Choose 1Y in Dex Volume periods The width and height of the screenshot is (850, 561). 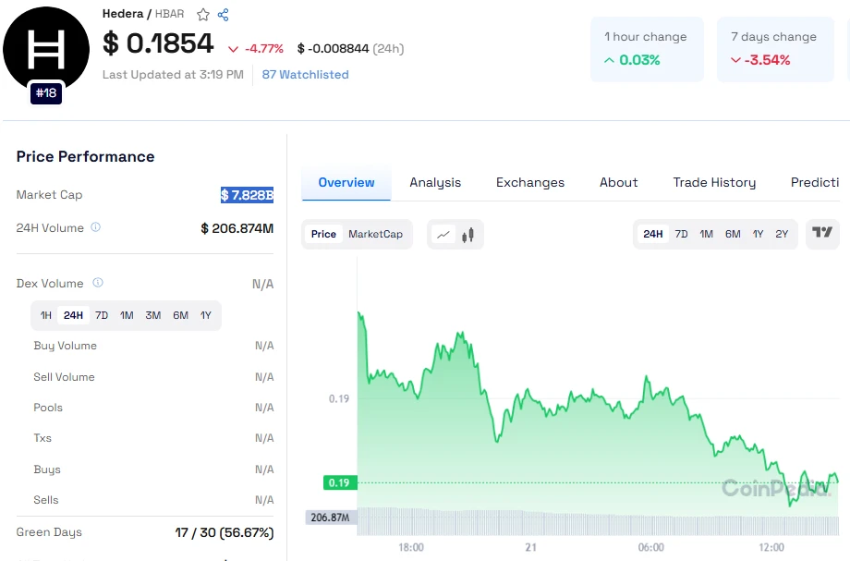(x=206, y=315)
